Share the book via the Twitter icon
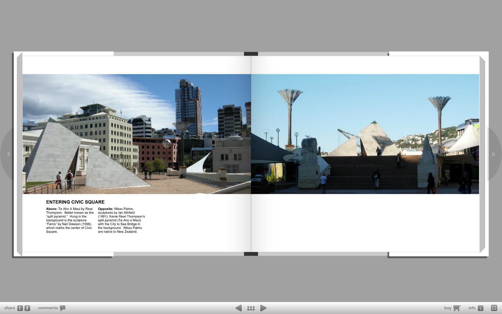This screenshot has width=502, height=314. 20,308
